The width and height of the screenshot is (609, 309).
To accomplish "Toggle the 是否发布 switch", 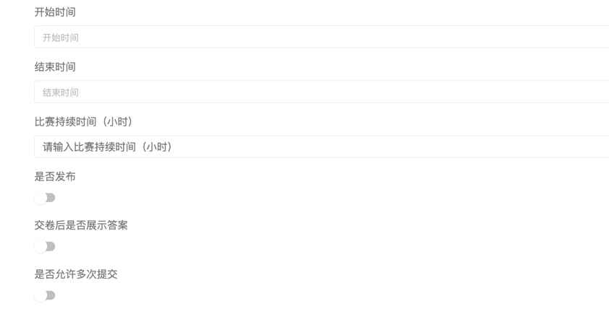I will click(45, 198).
